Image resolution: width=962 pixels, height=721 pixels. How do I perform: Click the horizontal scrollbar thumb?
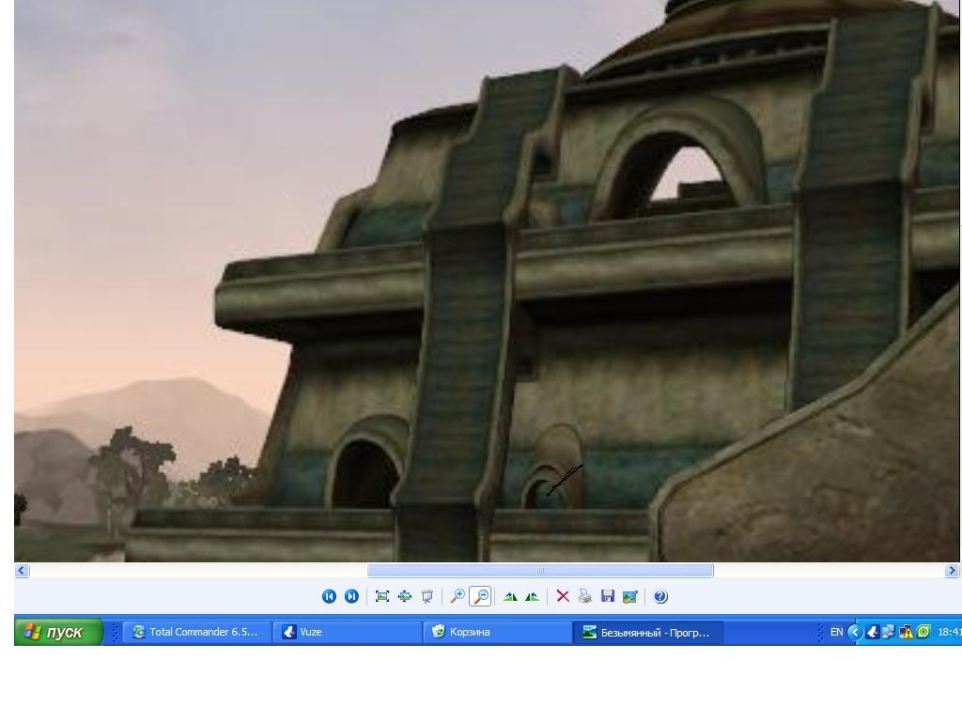(x=540, y=571)
